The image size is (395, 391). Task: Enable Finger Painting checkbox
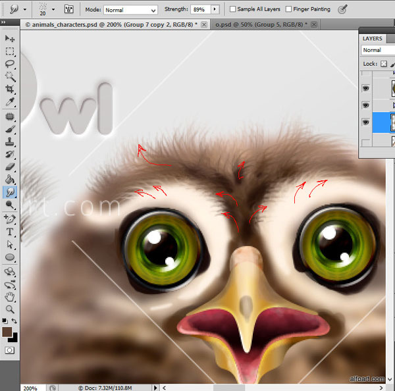coord(289,9)
